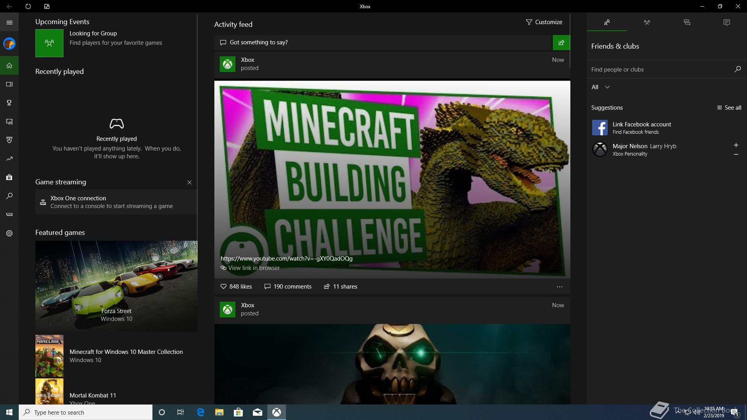The image size is (747, 420).
Task: Click the Xbox avatar on second post
Action: 228,310
